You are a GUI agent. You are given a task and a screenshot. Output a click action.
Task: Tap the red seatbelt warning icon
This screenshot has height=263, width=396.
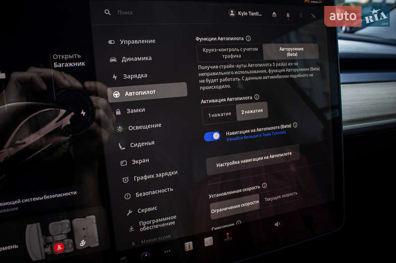coord(58,248)
